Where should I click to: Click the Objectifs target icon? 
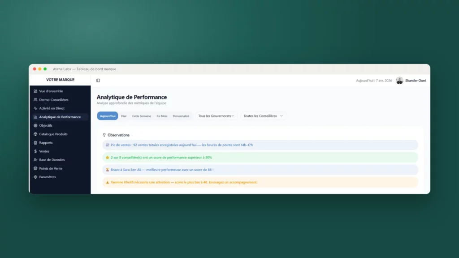point(35,125)
